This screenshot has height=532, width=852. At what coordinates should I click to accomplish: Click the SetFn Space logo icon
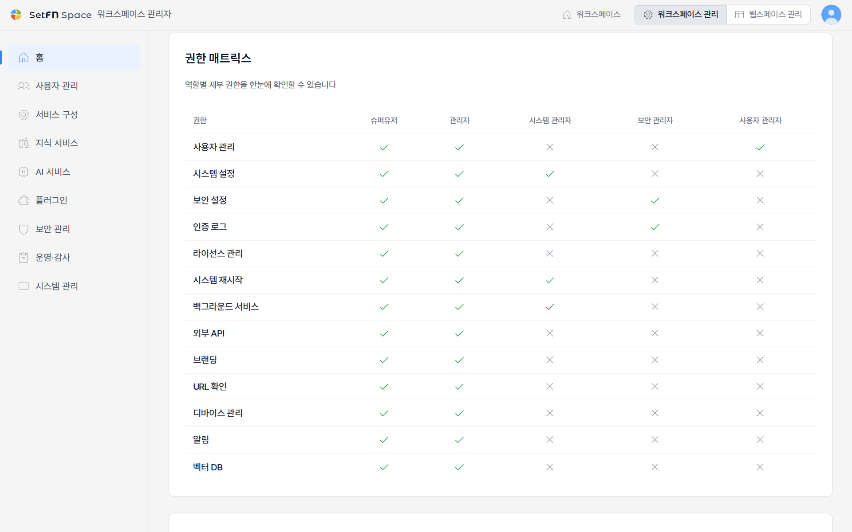point(16,15)
